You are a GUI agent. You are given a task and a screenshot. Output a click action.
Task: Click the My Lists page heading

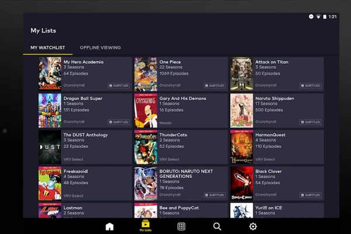(43, 30)
